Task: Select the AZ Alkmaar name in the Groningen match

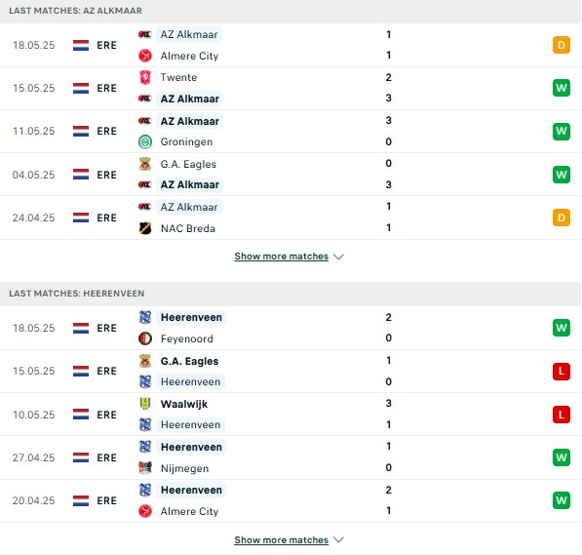Action: tap(190, 121)
